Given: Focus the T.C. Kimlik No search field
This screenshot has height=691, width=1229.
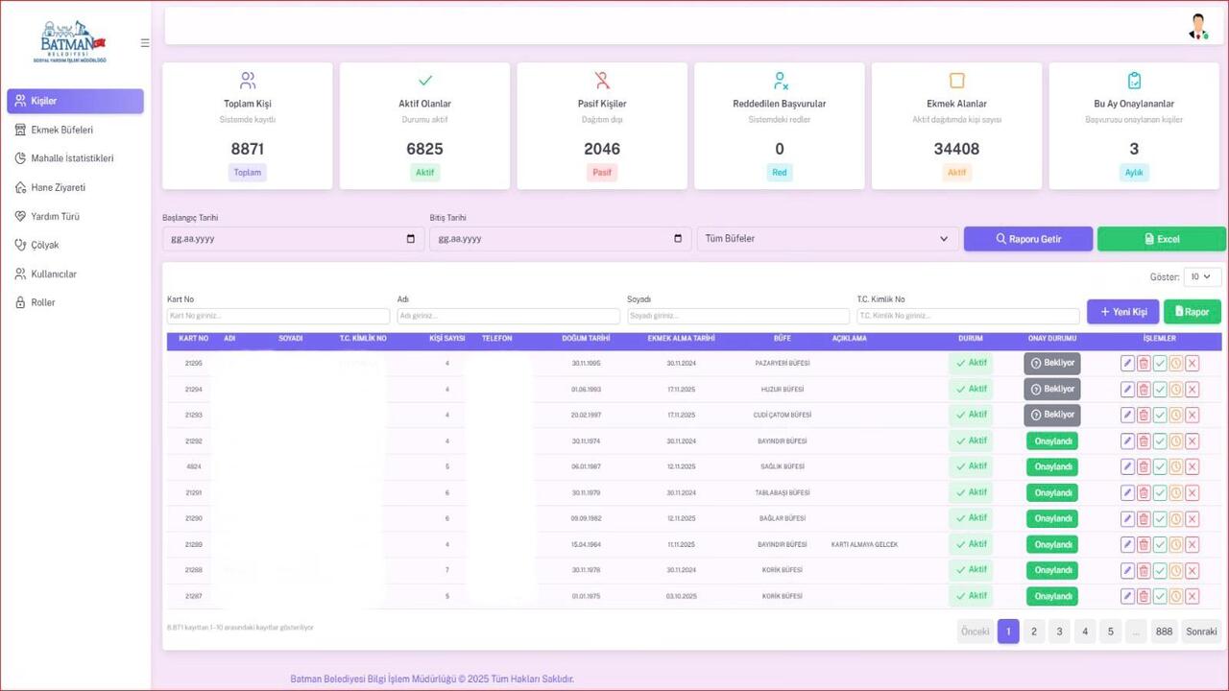Looking at the screenshot, I should tap(968, 316).
